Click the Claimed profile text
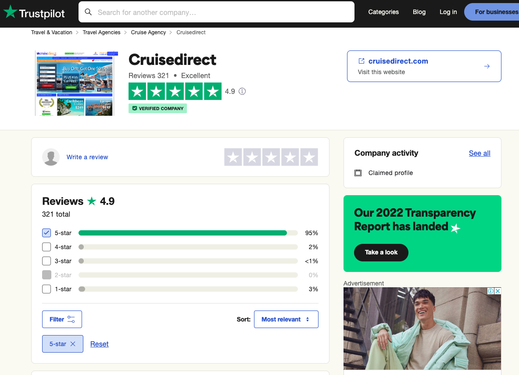The width and height of the screenshot is (519, 375). point(390,173)
